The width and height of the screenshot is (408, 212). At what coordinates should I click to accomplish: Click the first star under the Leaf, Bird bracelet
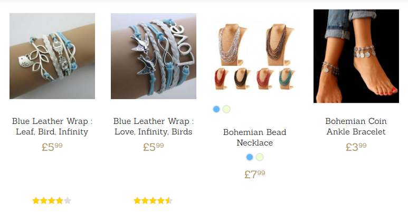(x=36, y=200)
